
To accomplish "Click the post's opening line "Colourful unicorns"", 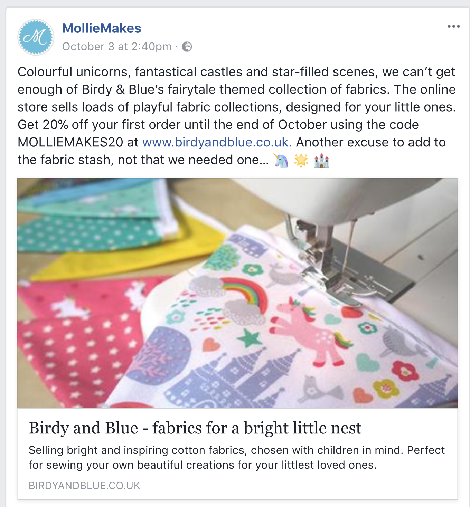I will coord(74,72).
